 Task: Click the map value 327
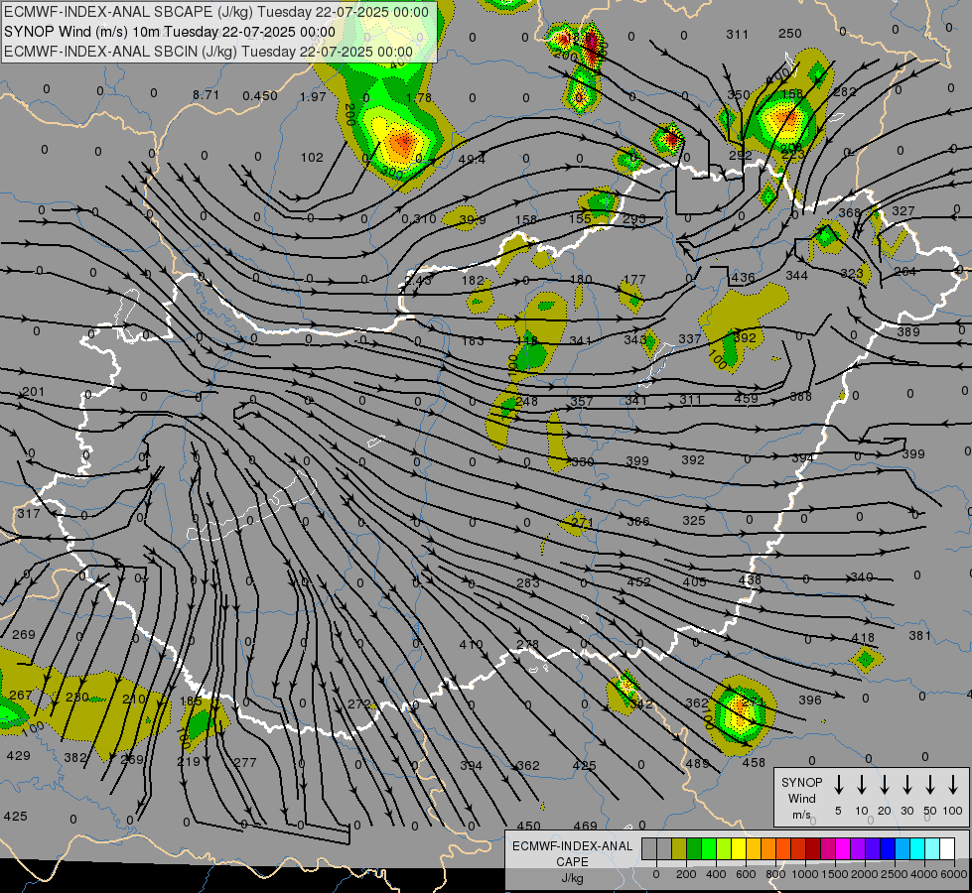(x=903, y=210)
